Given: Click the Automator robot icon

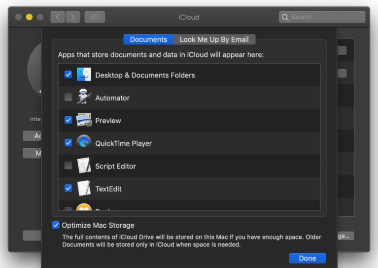Looking at the screenshot, I should click(84, 97).
